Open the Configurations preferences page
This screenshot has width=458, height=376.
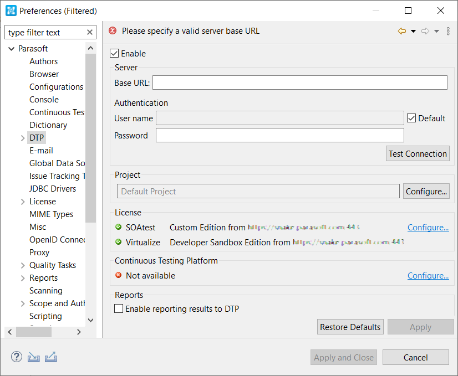point(57,87)
